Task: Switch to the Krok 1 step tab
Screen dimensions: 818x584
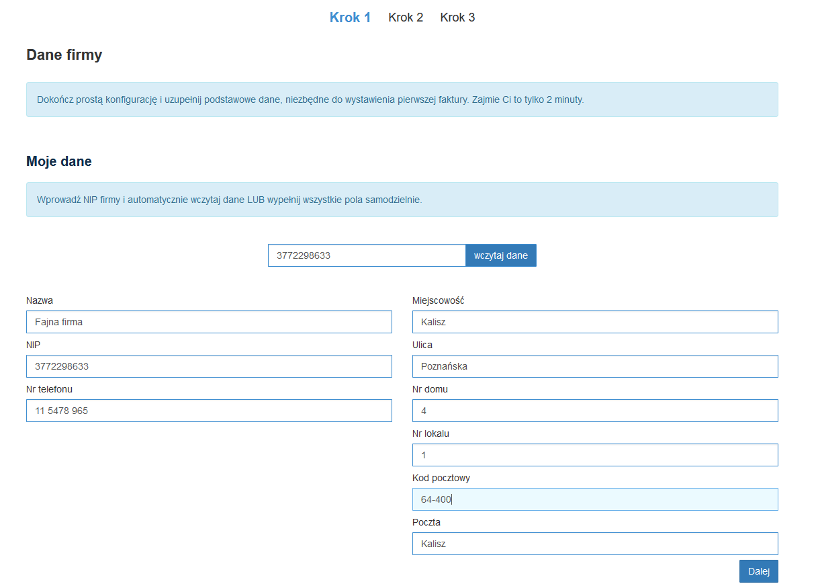Action: point(350,17)
